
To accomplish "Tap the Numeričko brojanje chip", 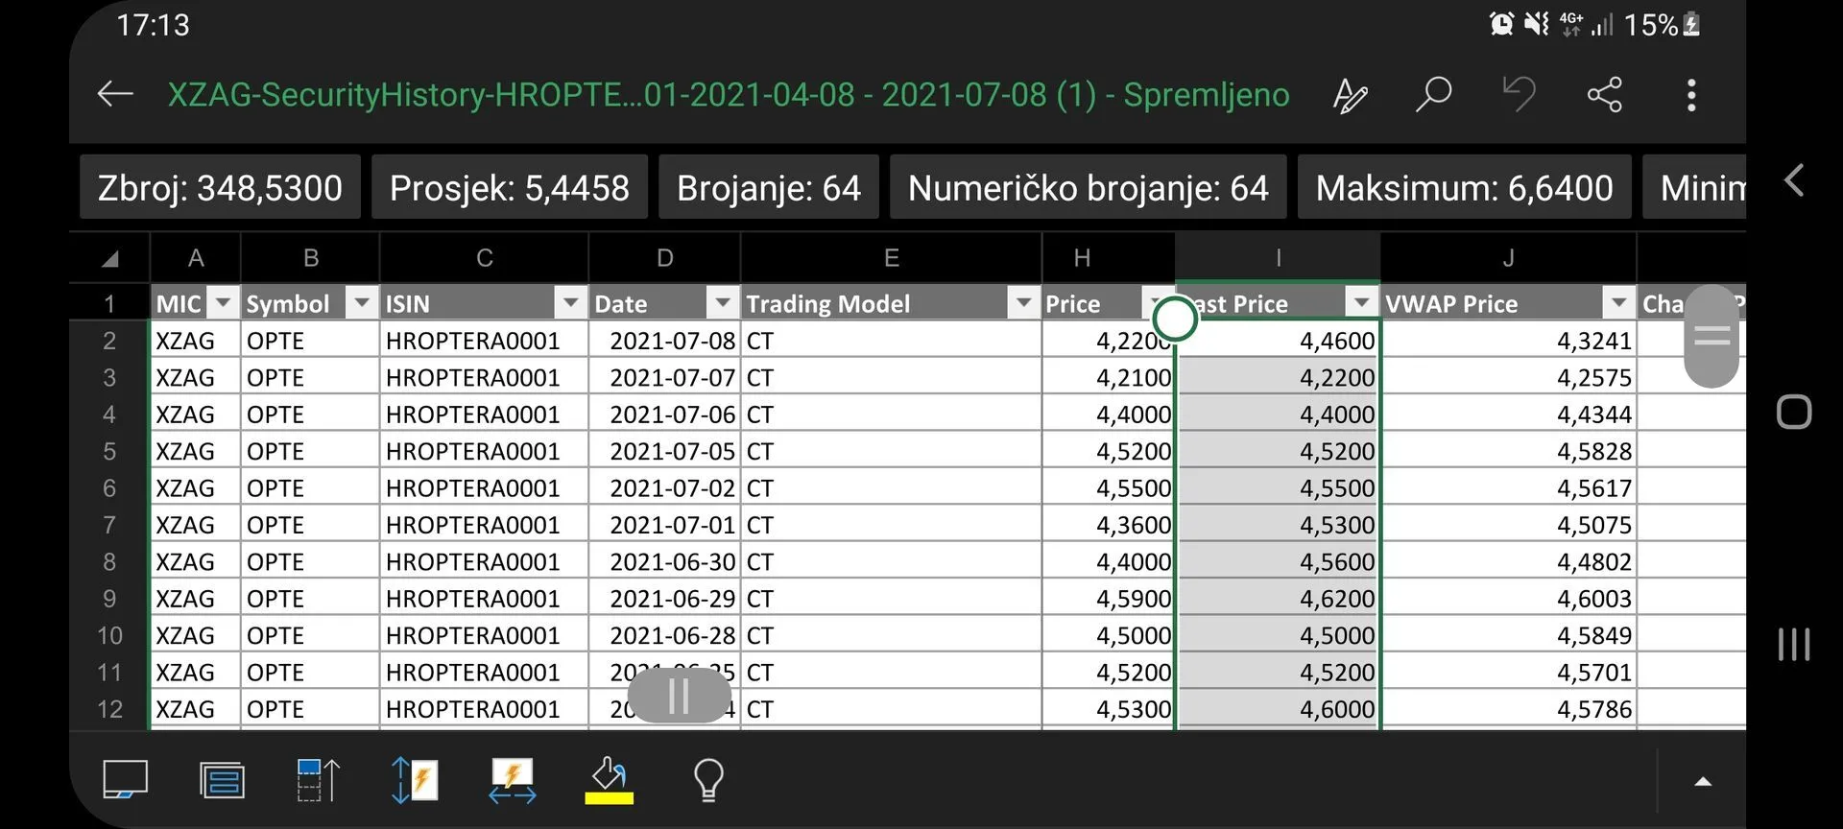I will [x=1089, y=187].
